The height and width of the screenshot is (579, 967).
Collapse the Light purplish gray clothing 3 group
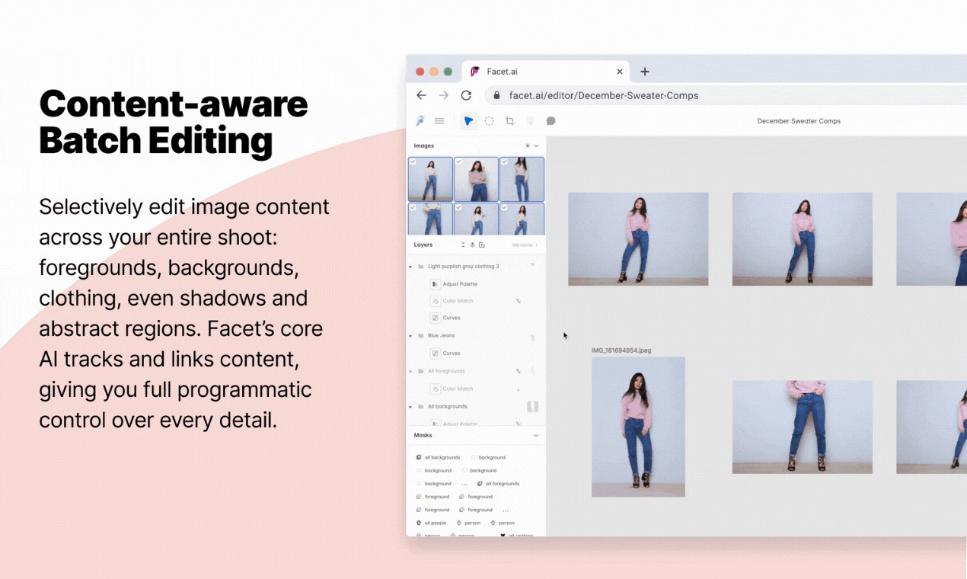(411, 267)
